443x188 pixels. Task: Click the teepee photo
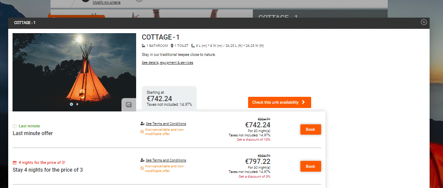(x=65, y=69)
